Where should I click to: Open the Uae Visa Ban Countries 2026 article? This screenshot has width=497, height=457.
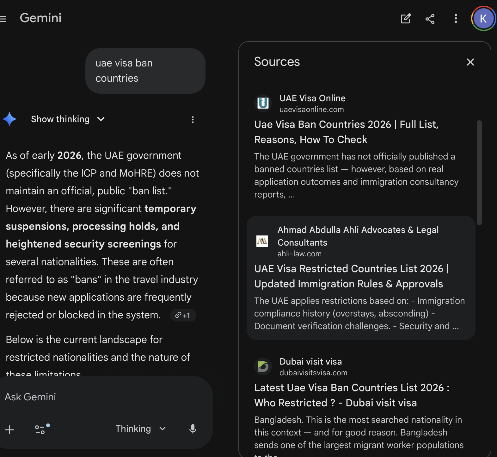(x=347, y=132)
